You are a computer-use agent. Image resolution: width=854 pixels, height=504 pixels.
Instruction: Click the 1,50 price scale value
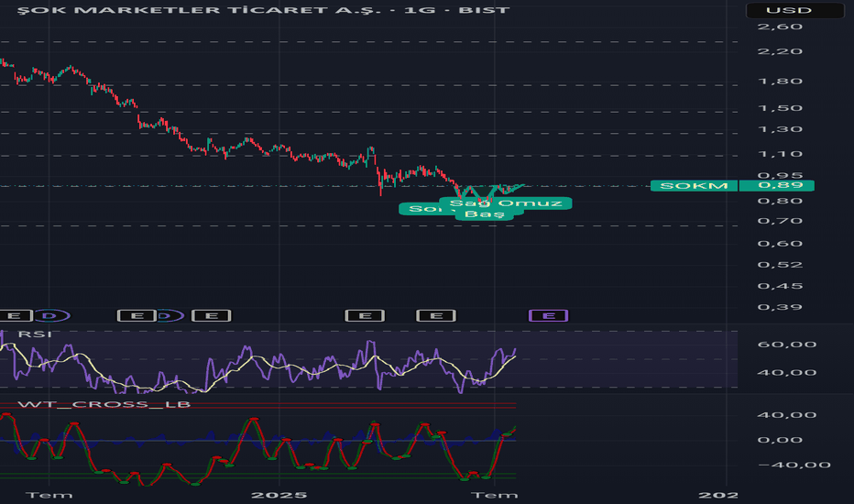pyautogui.click(x=780, y=108)
